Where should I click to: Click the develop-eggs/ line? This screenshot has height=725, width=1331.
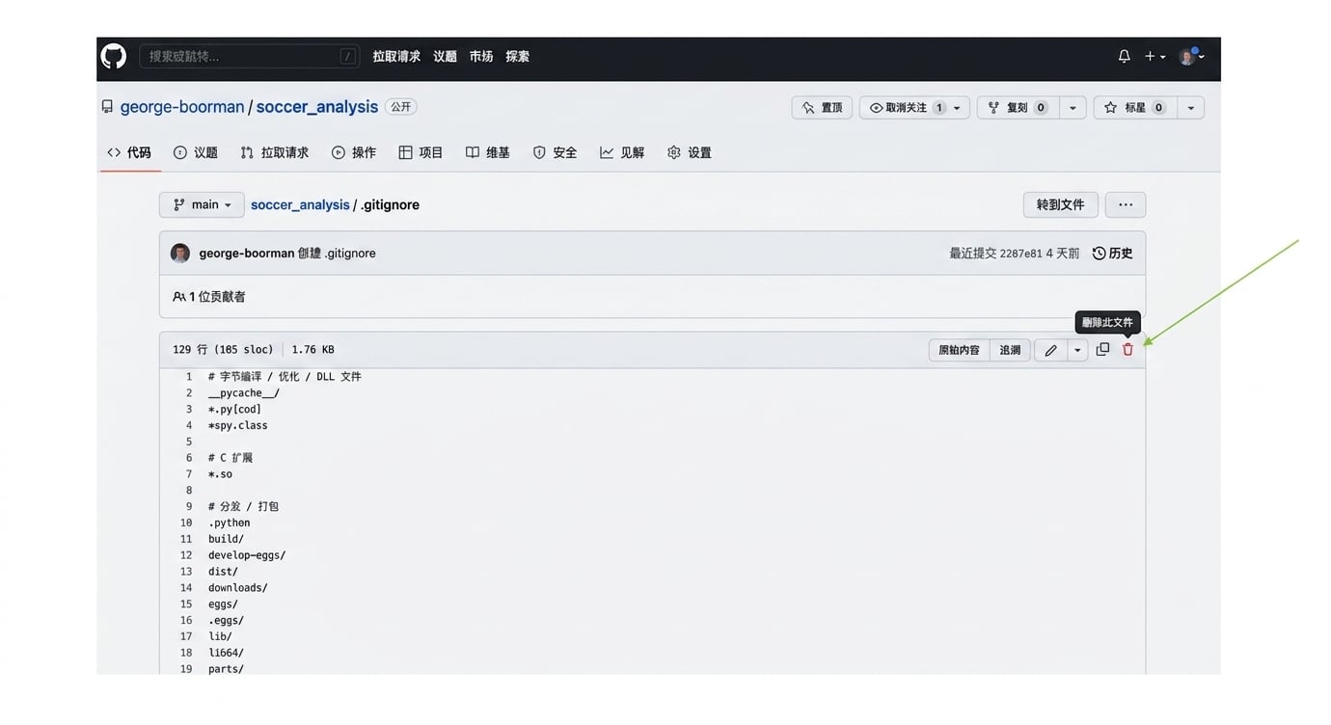(x=247, y=555)
